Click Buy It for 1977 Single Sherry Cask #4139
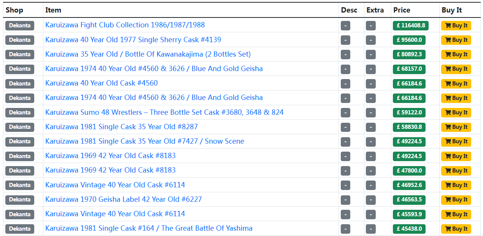This screenshot has height=236, width=483. click(456, 40)
